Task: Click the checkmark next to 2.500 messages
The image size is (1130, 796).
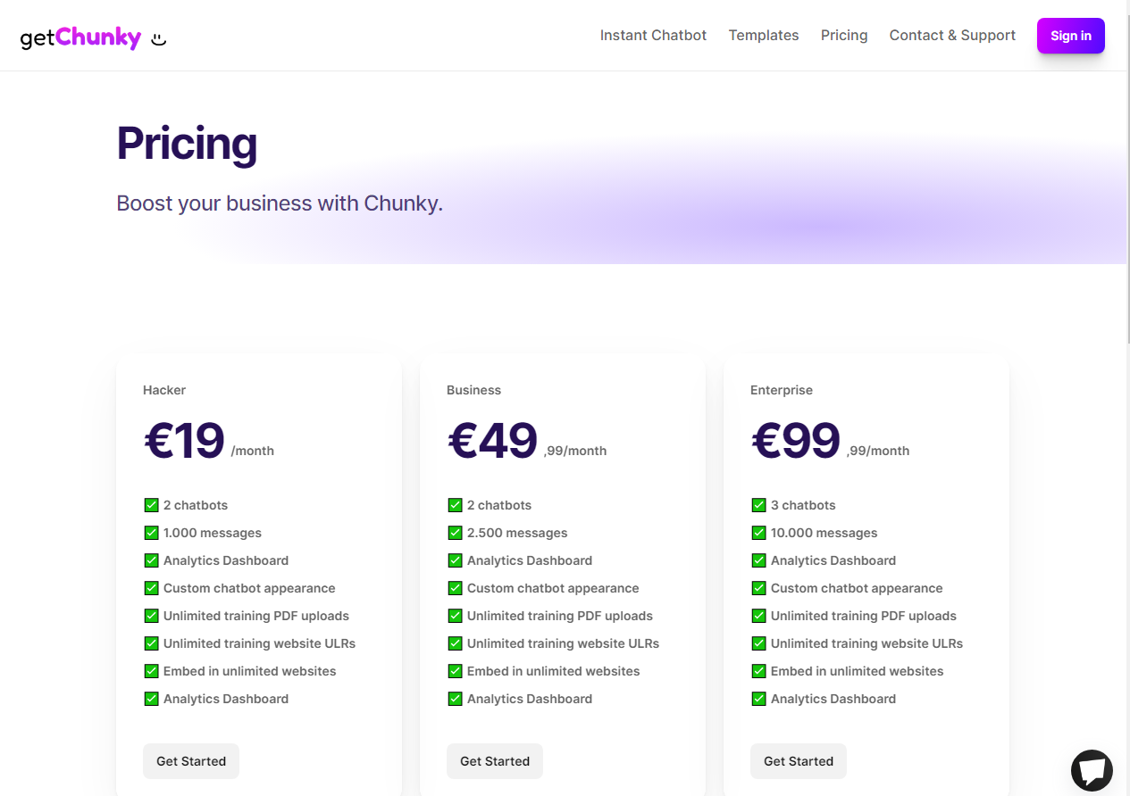Action: [x=455, y=533]
